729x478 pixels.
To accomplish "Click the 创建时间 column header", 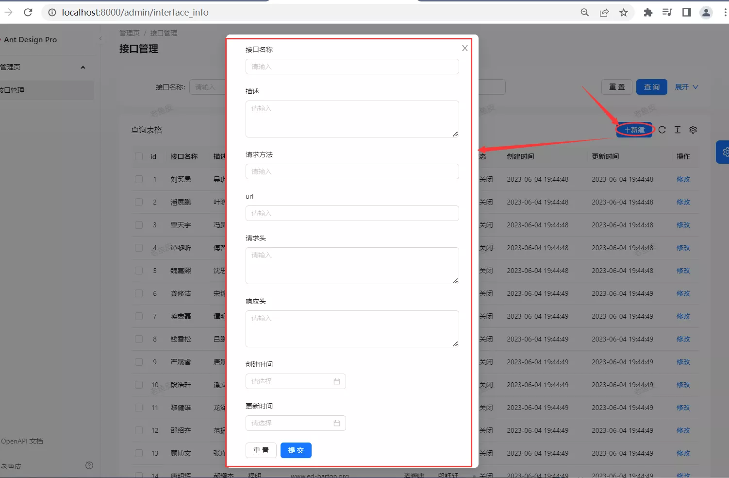I will tap(520, 156).
